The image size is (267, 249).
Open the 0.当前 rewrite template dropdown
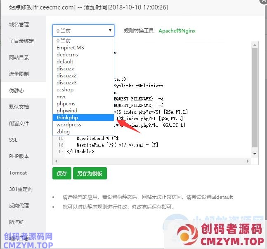[83, 30]
